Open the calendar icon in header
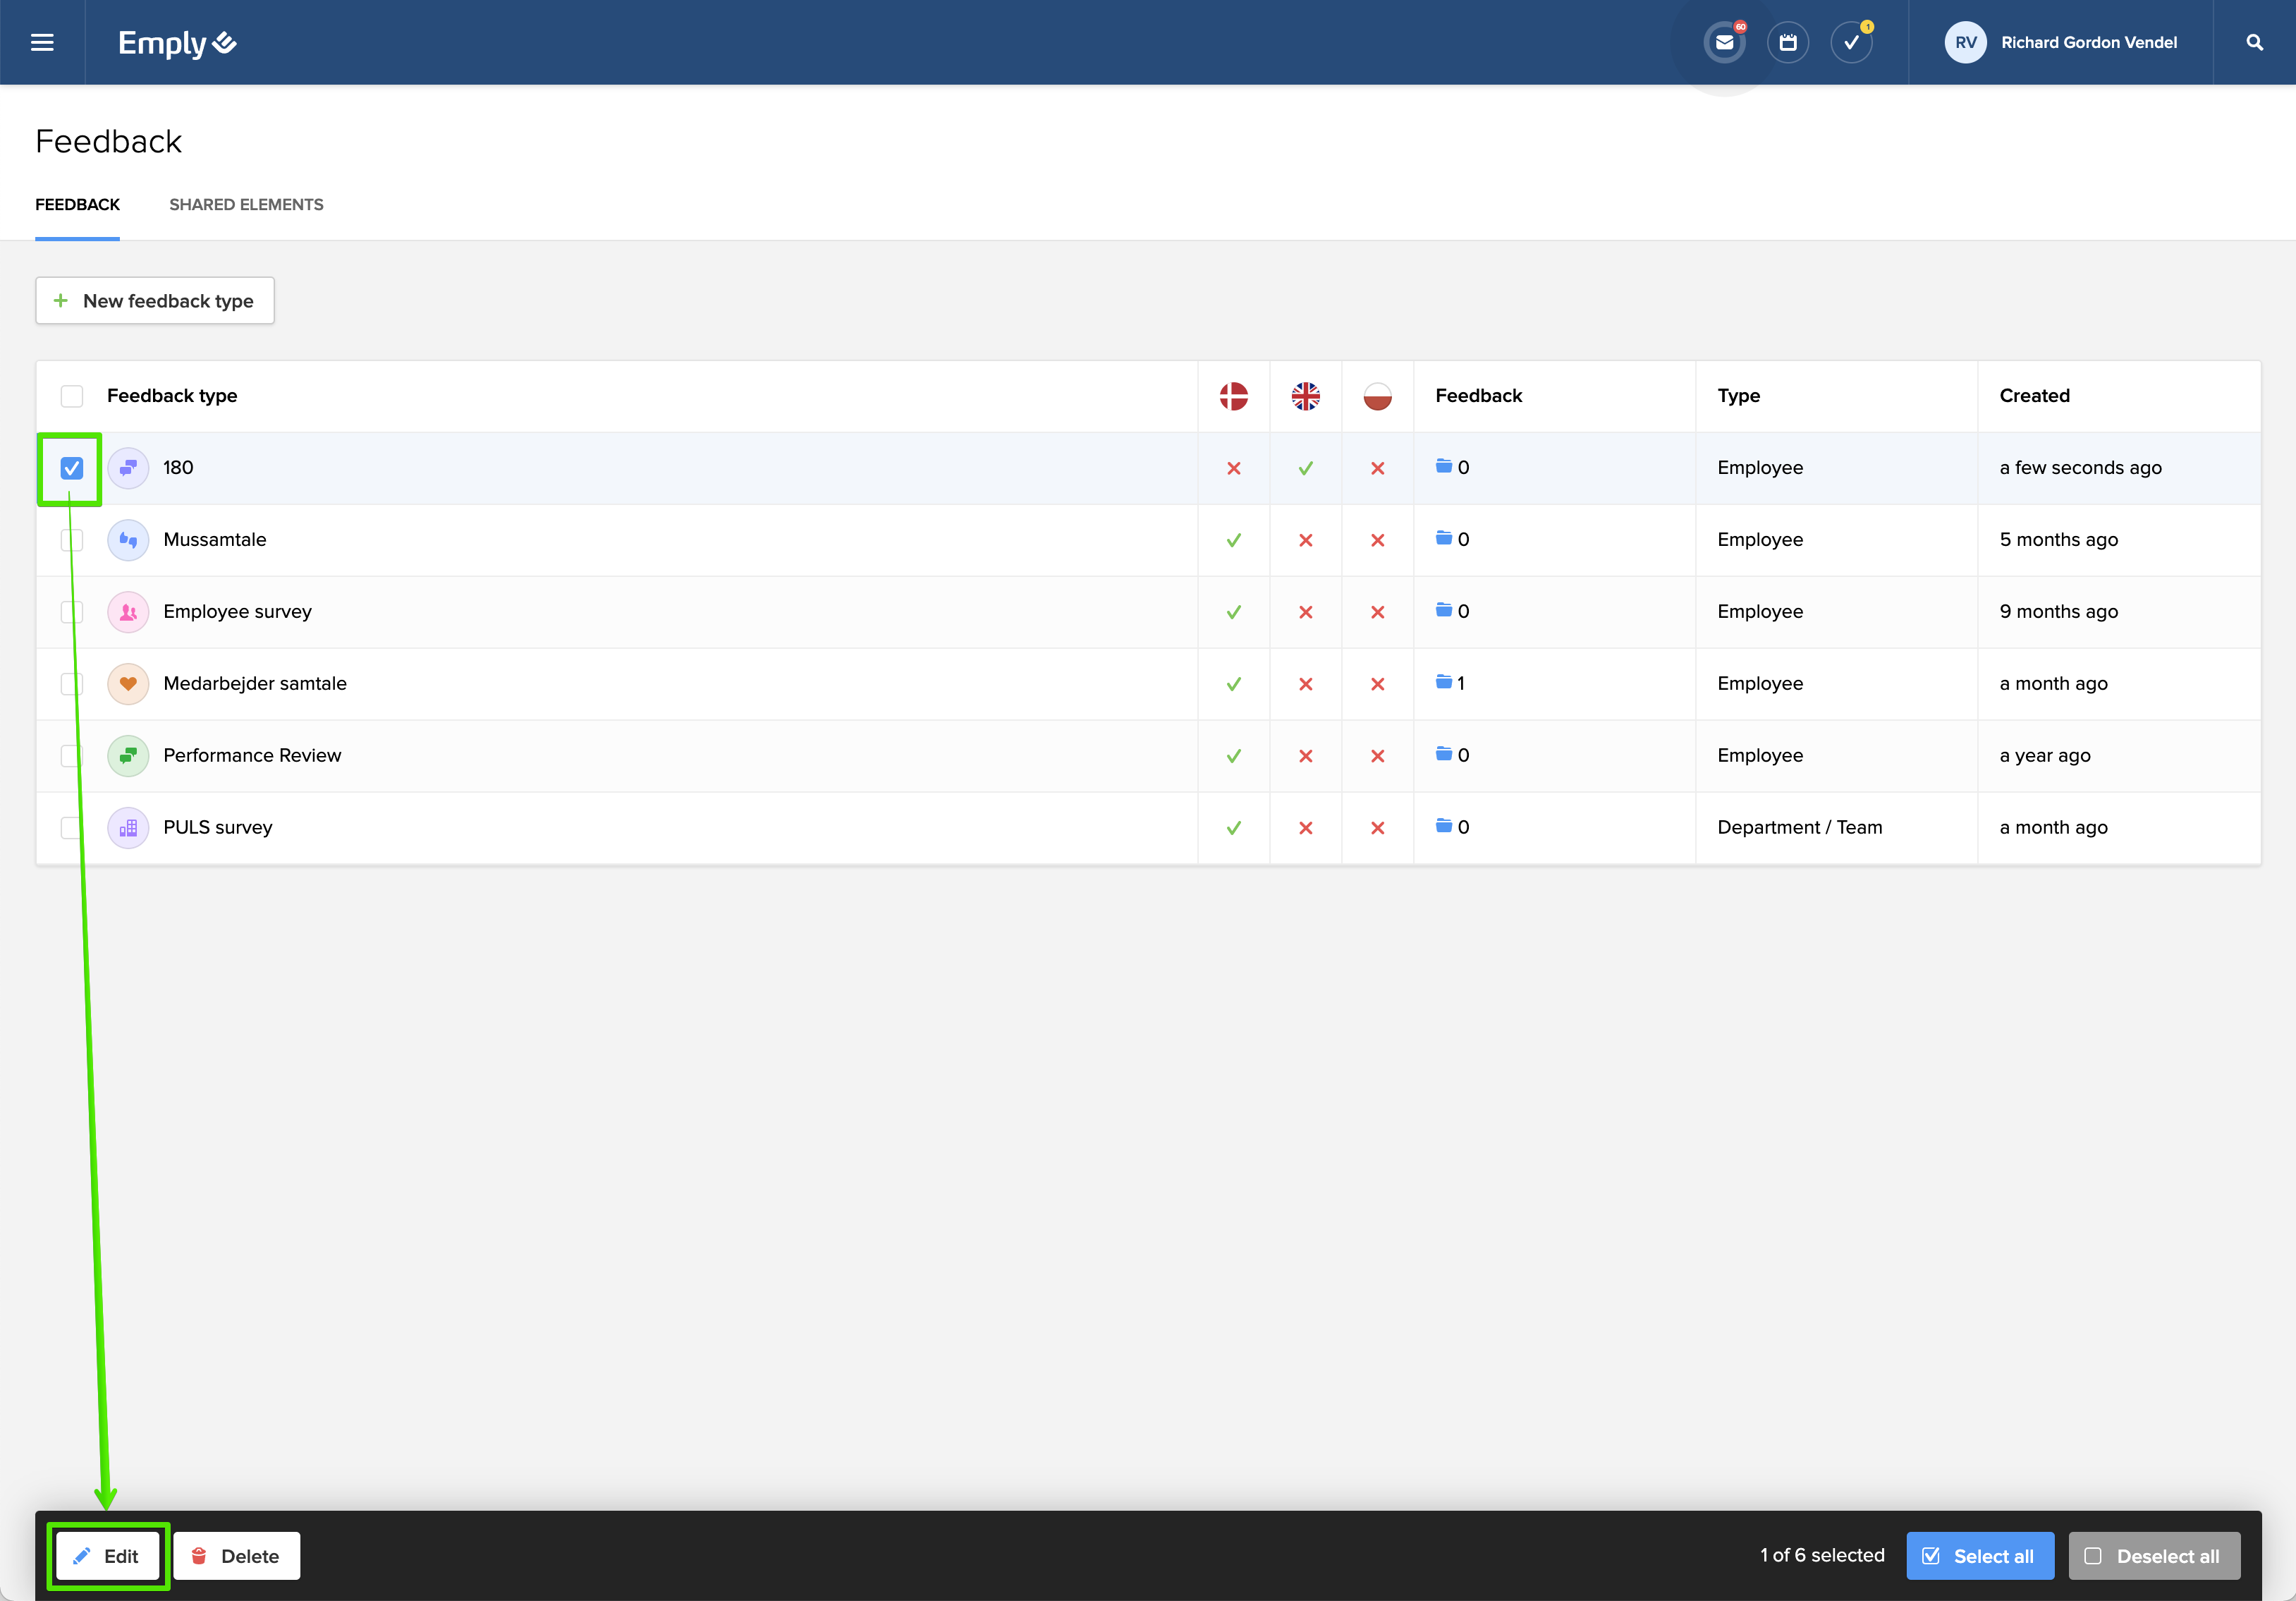Image resolution: width=2296 pixels, height=1601 pixels. coord(1788,42)
